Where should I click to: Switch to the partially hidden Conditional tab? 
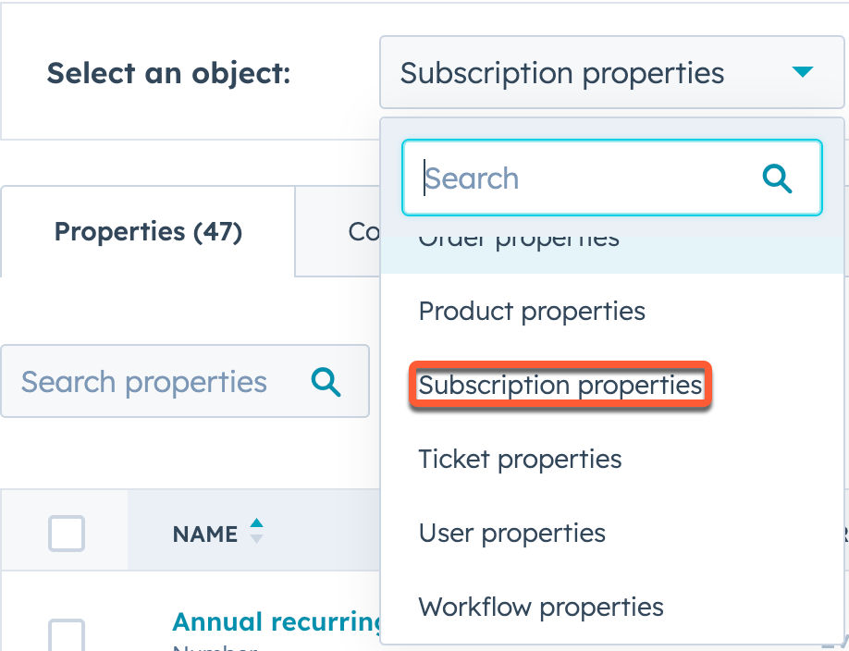coord(361,231)
